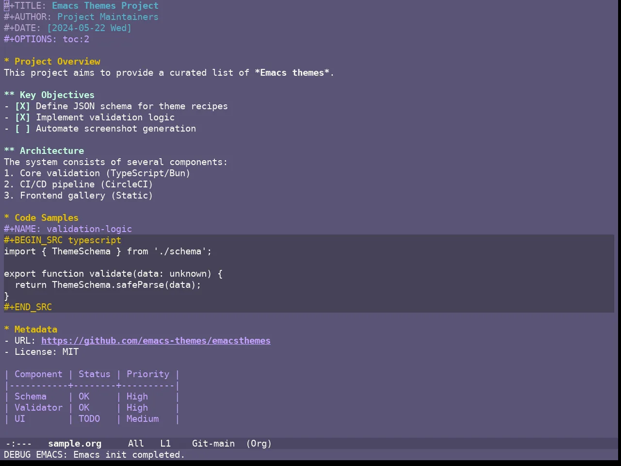Toggle the Implement validation logic checkbox
This screenshot has height=466, width=621.
[22, 117]
